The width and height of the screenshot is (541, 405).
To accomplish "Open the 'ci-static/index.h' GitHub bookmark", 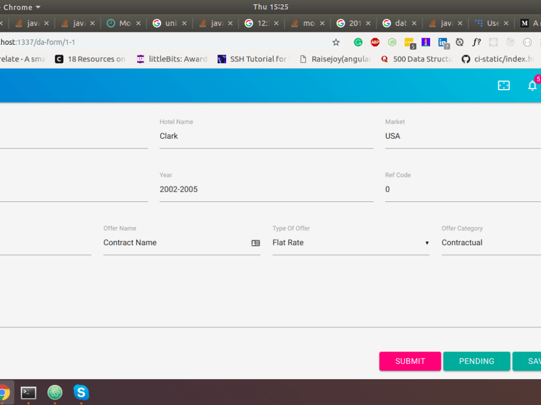I will click(x=498, y=59).
